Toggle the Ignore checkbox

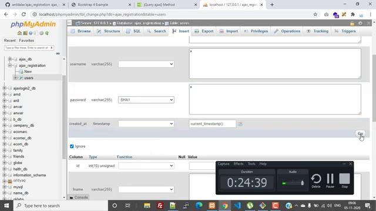(x=72, y=146)
